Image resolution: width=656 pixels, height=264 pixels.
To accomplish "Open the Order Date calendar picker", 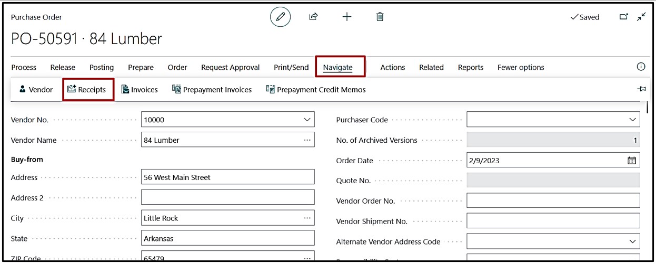I will (x=632, y=161).
